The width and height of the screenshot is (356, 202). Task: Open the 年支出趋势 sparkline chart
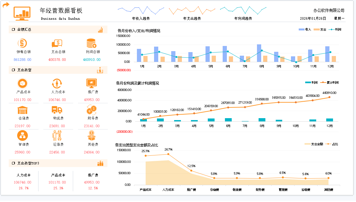[192, 10]
